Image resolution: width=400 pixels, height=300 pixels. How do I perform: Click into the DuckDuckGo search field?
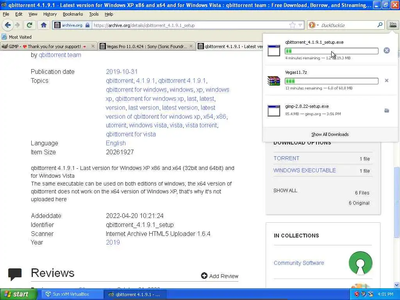click(348, 25)
